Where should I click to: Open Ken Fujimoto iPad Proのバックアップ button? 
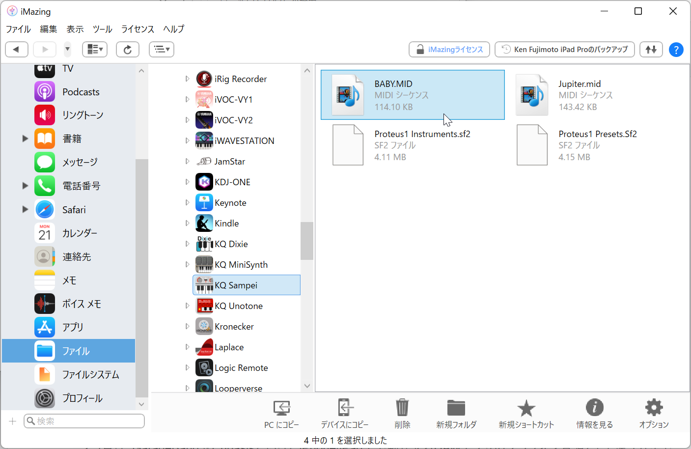pyautogui.click(x=565, y=49)
